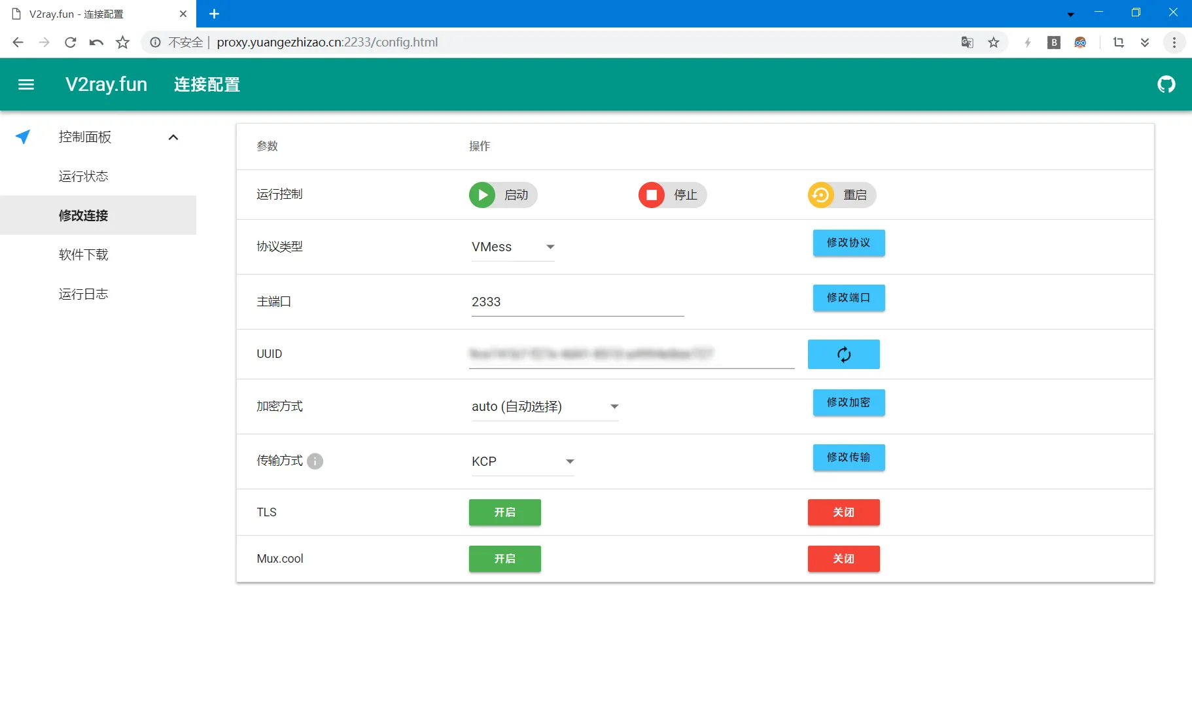Screen dimensions: 1192x706
Task: Click the lightning bolt extension icon
Action: tap(1027, 43)
